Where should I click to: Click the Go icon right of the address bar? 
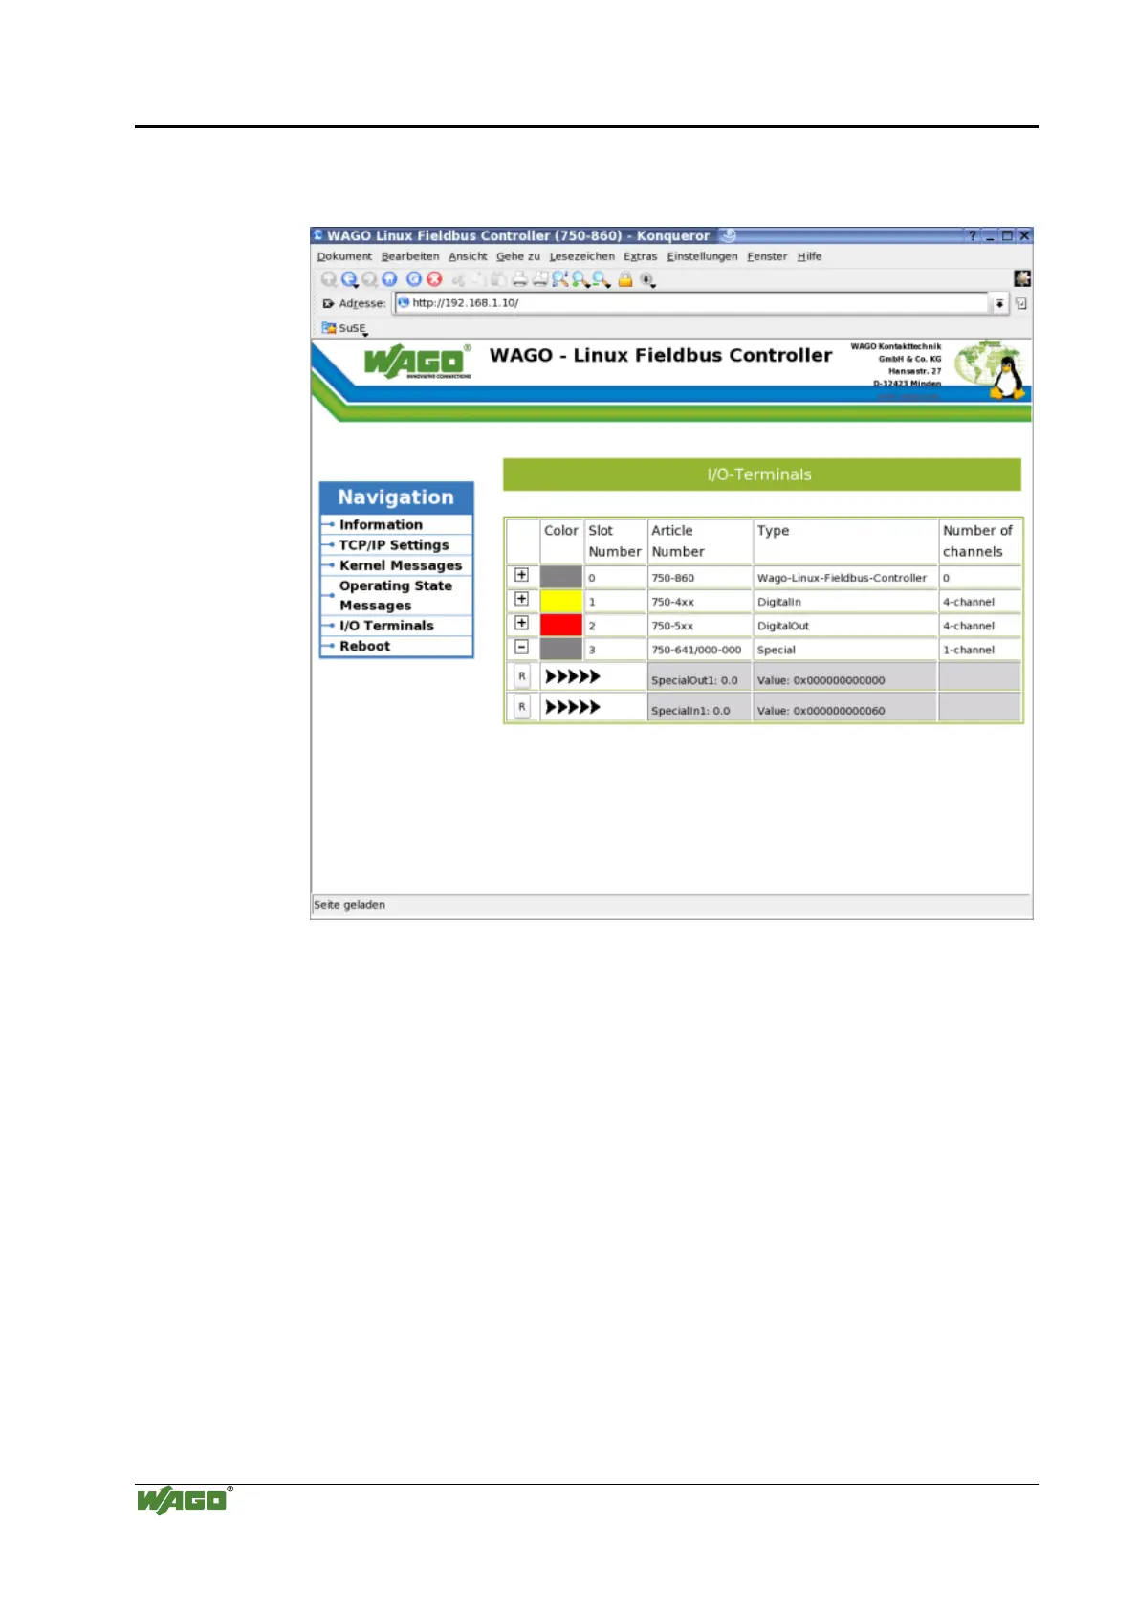(1021, 303)
